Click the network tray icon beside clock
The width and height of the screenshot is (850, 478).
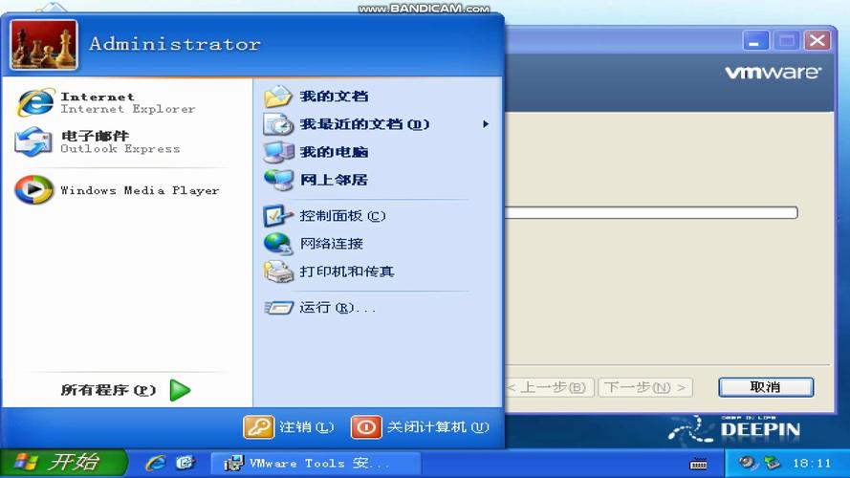[x=772, y=463]
